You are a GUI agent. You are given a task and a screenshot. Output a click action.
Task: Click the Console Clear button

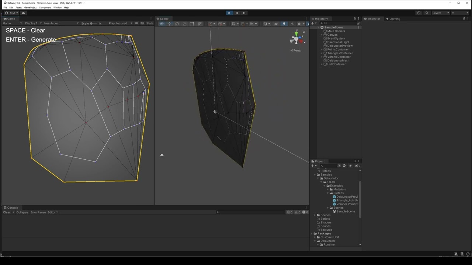[7, 212]
